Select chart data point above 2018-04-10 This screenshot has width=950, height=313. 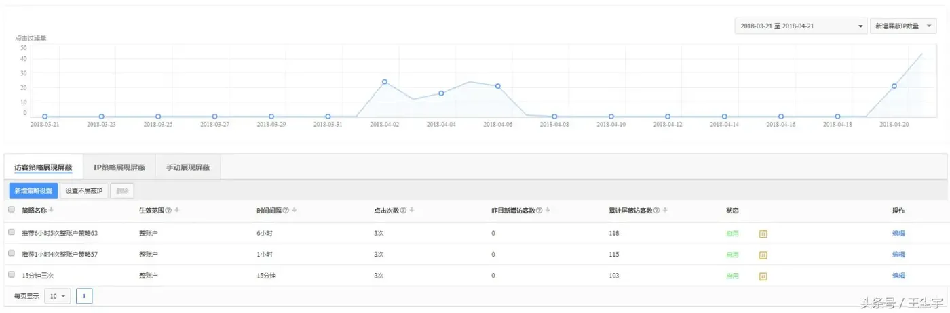(x=611, y=117)
